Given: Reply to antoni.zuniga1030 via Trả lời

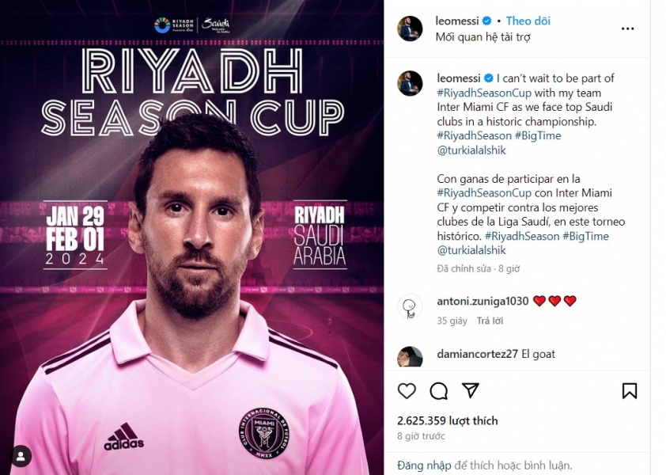Looking at the screenshot, I should pyautogui.click(x=490, y=321).
